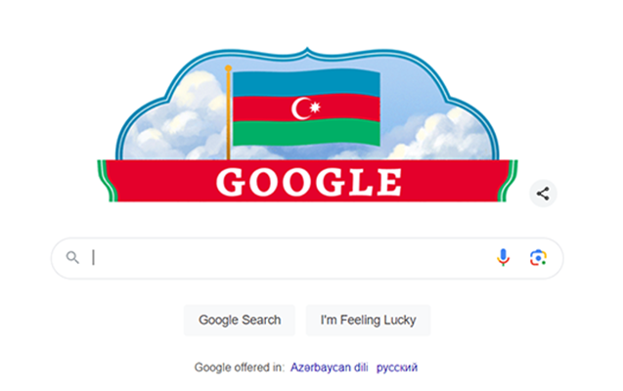The width and height of the screenshot is (623, 391).
Task: Click the green stripe of the flag
Action: point(306,133)
